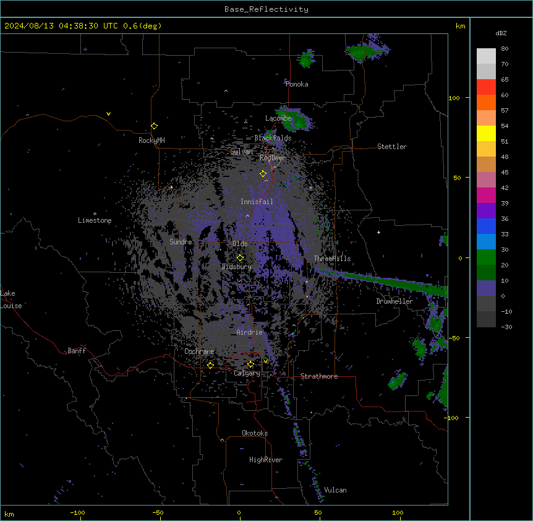Click the Innisfail city label
533x521 pixels.
257,202
